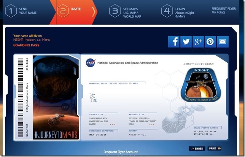Screen dimensions: 245x157
Task: Click 'National Aeronautics and Space Administration' text
Action: tap(128, 63)
